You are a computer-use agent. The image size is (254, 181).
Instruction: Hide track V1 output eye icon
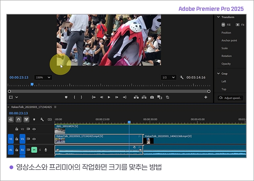[34, 139]
